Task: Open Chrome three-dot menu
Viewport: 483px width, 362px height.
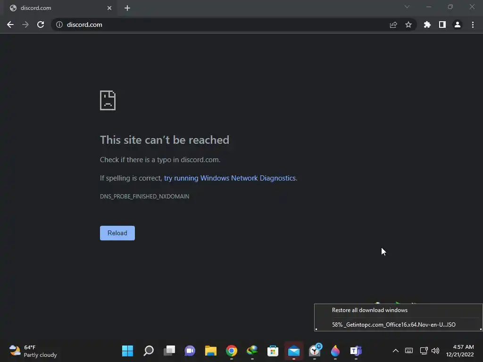Action: (473, 25)
